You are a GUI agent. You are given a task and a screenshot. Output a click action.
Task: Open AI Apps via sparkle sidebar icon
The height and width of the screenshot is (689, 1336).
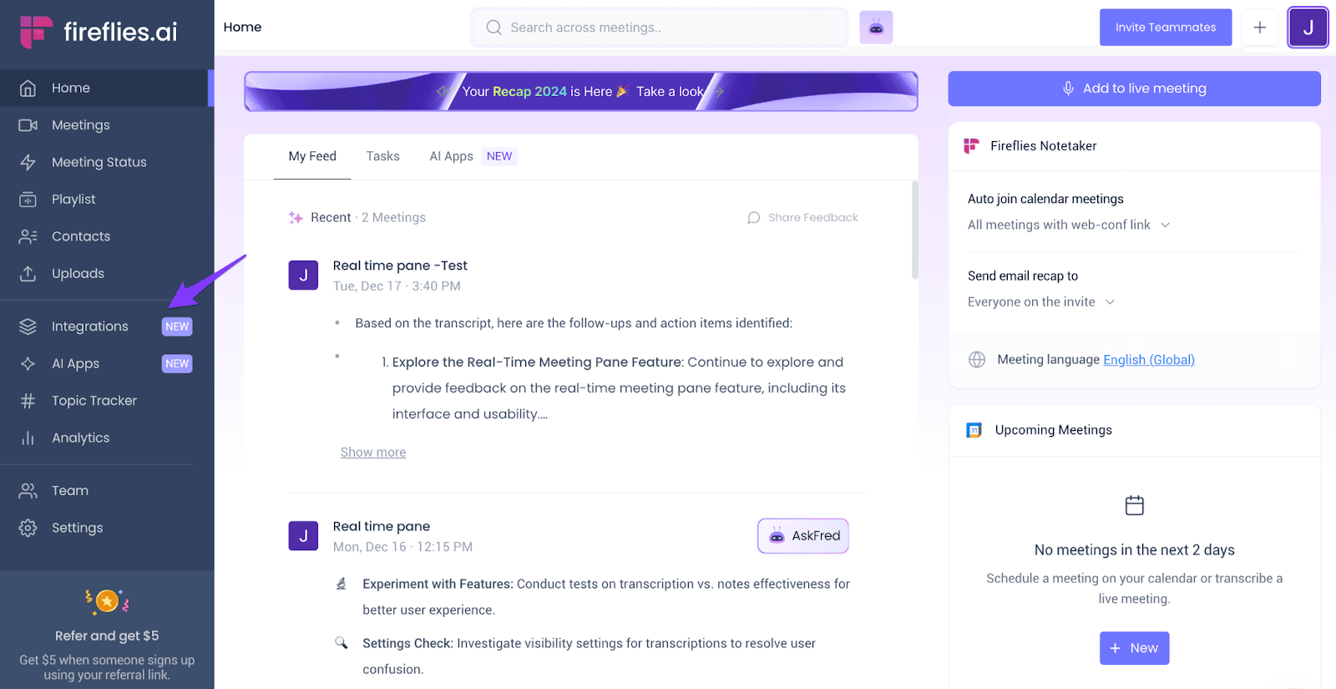[x=28, y=363]
